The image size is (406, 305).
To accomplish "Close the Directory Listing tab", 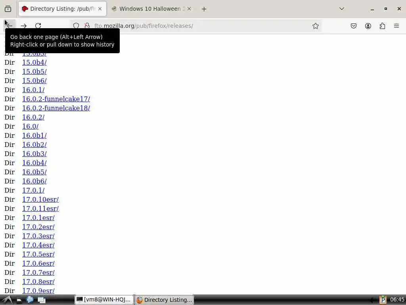I will [100, 9].
